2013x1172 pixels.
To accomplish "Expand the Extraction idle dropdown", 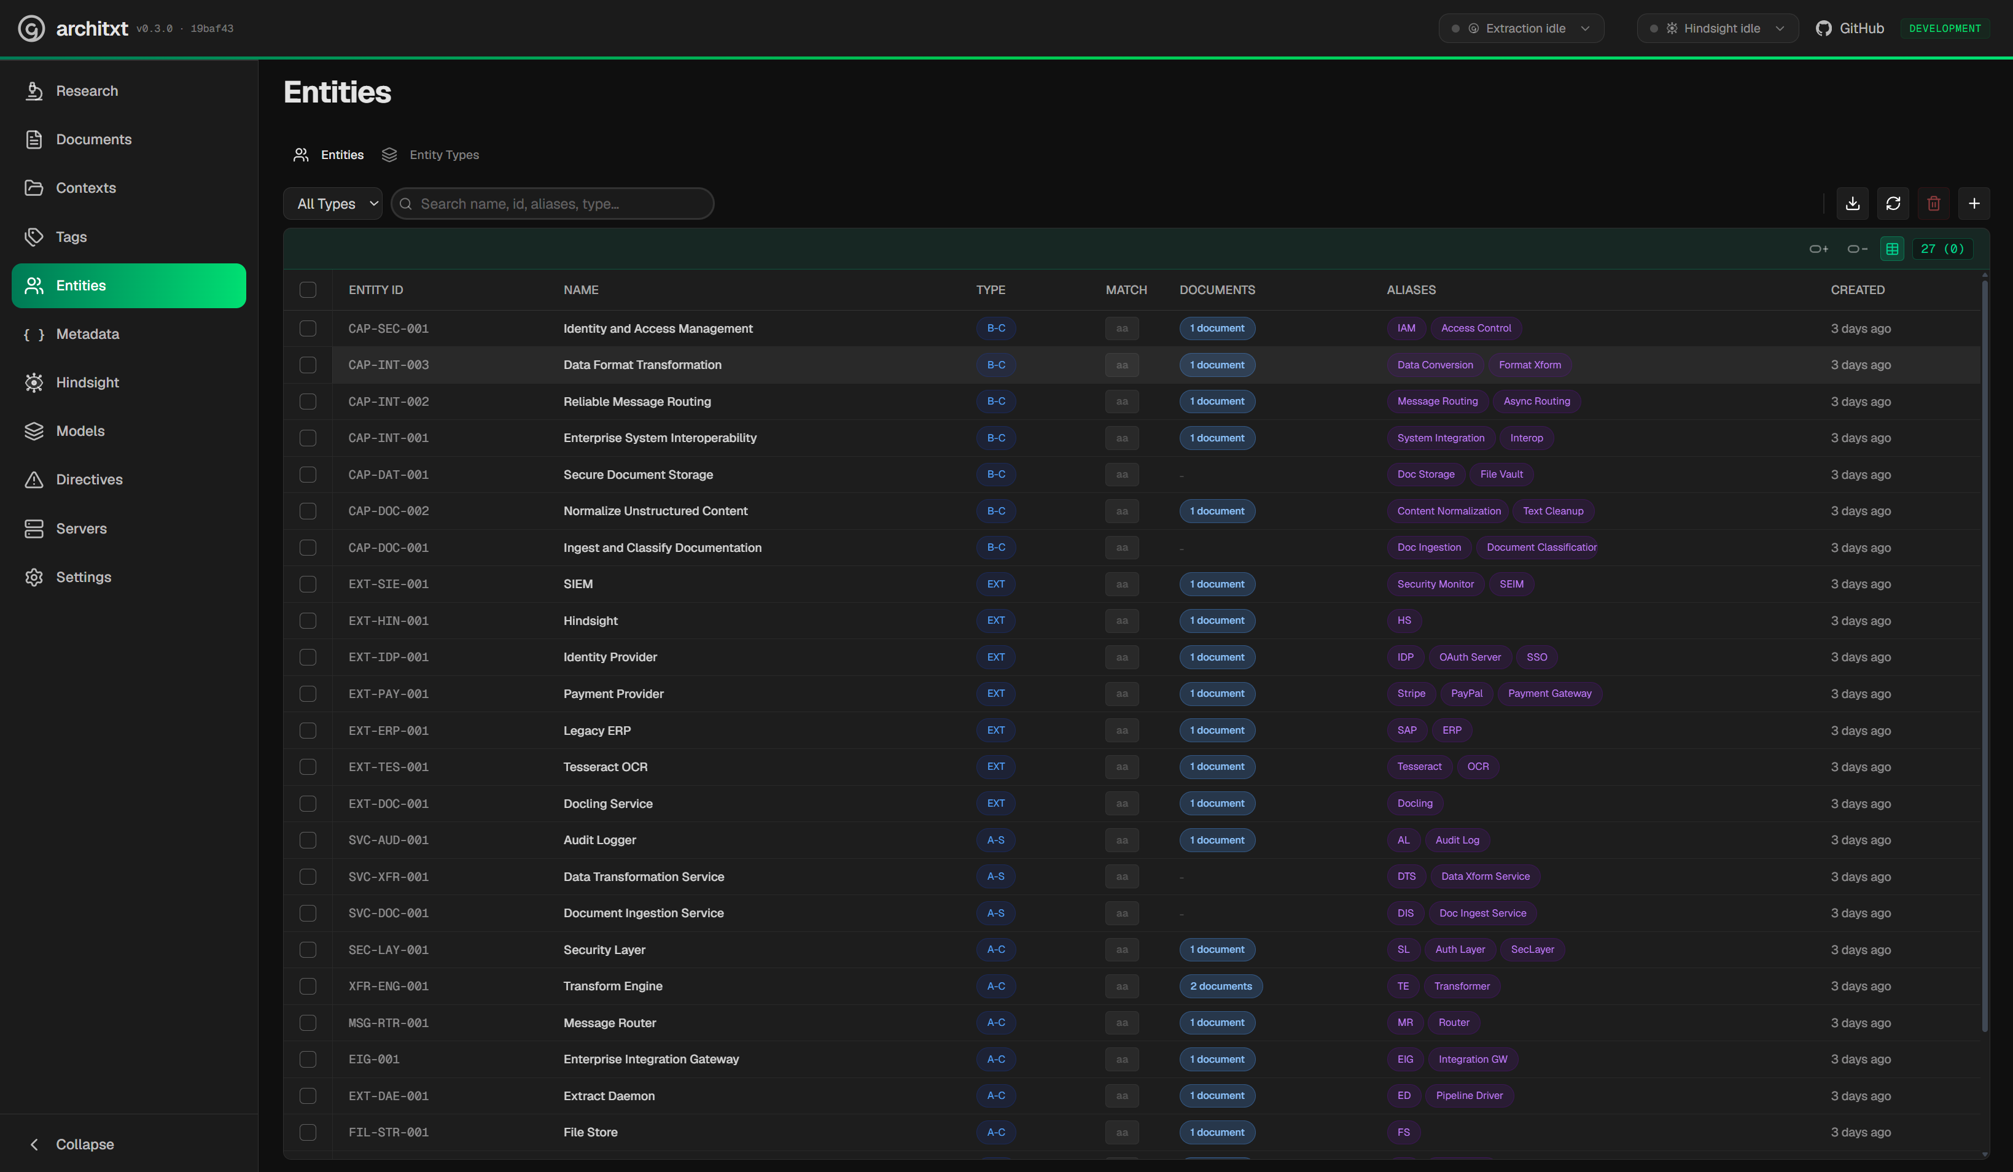I will point(1521,29).
